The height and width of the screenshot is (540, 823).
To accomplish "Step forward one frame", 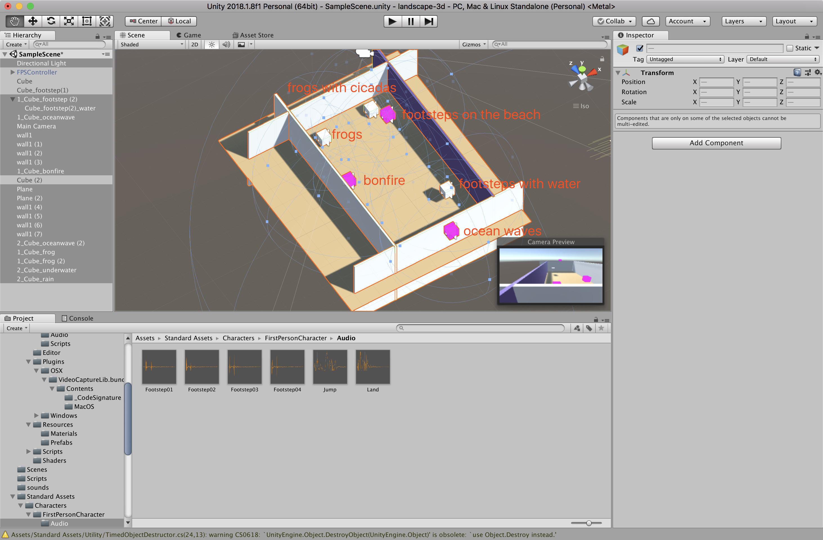I will point(428,21).
